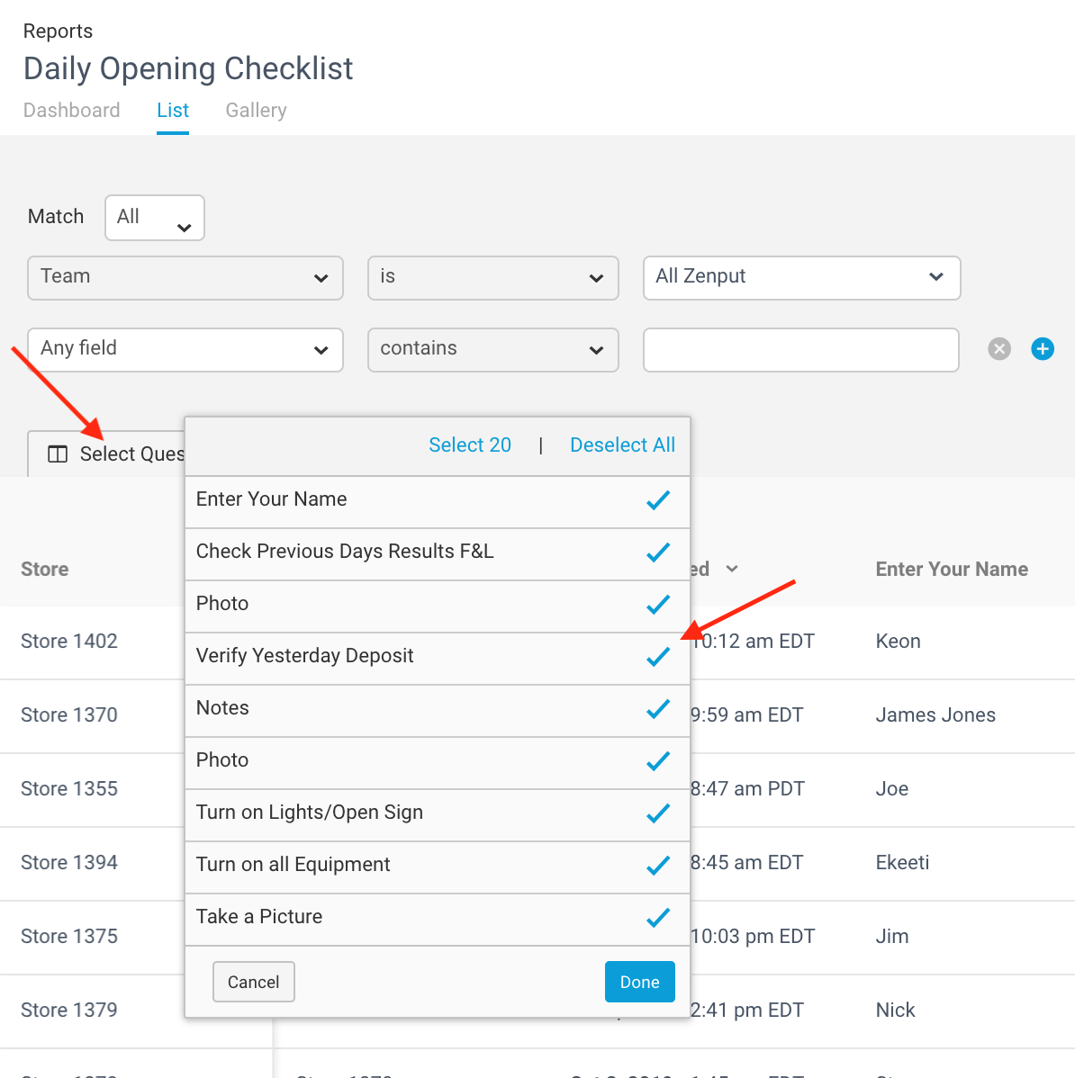
Task: Click the Deselect All link
Action: 622,445
